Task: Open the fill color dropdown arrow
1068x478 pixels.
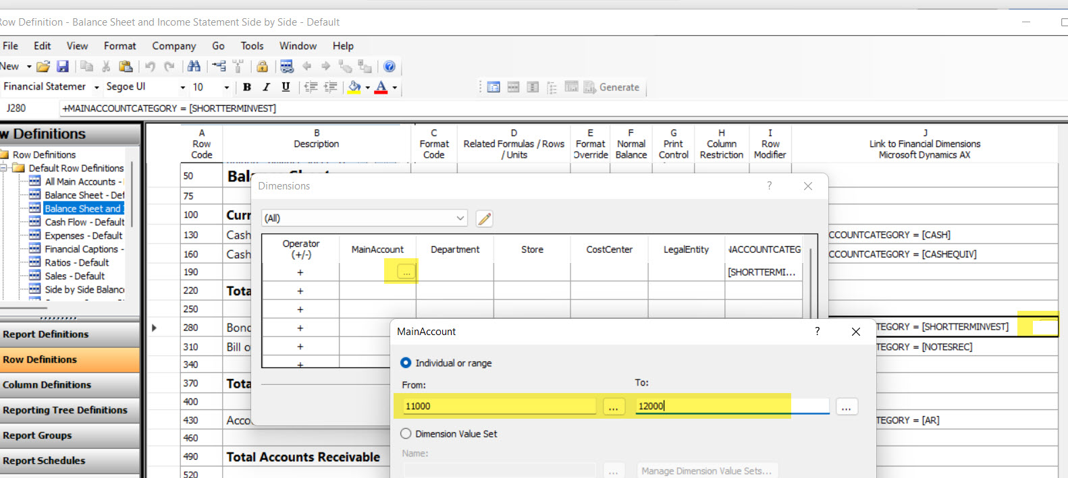Action: point(367,87)
